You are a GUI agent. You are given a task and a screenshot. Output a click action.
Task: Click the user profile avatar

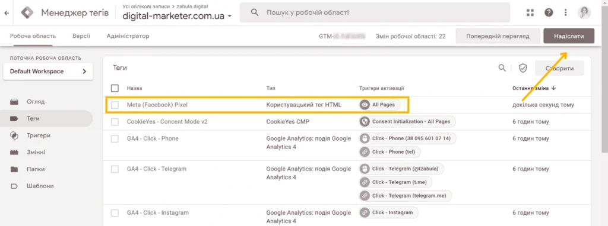tap(584, 12)
